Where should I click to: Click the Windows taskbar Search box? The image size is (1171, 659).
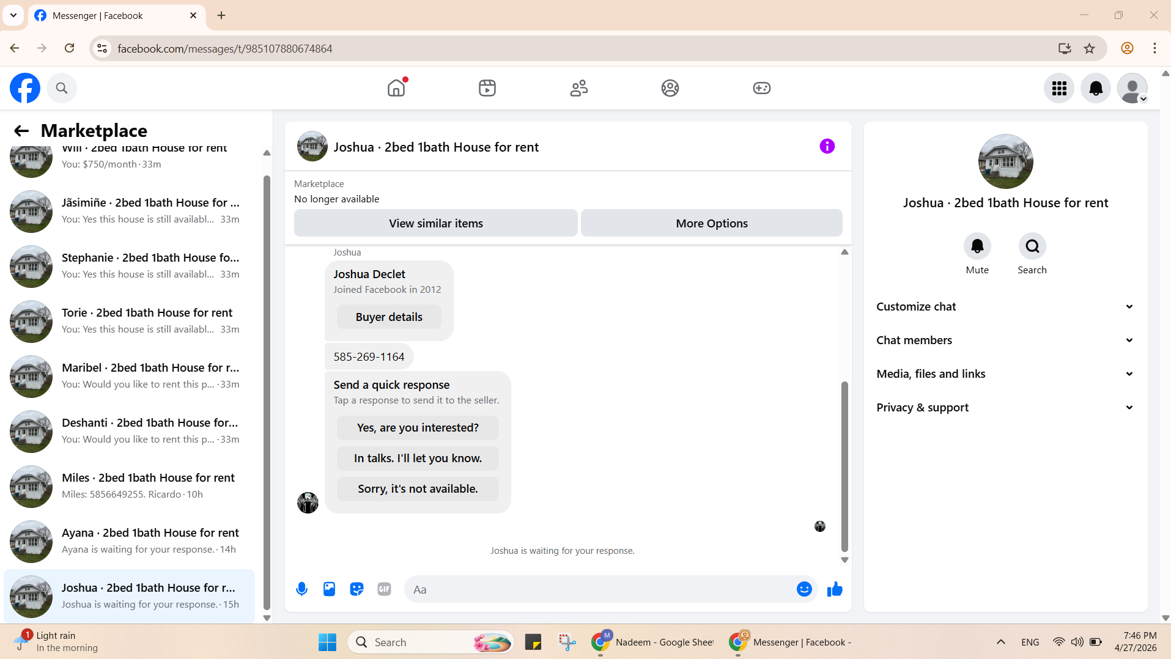click(x=430, y=642)
